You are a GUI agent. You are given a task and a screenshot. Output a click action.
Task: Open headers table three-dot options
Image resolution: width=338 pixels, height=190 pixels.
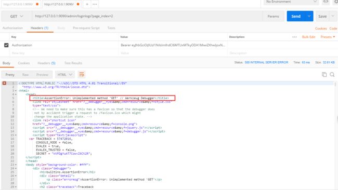tap(294, 37)
